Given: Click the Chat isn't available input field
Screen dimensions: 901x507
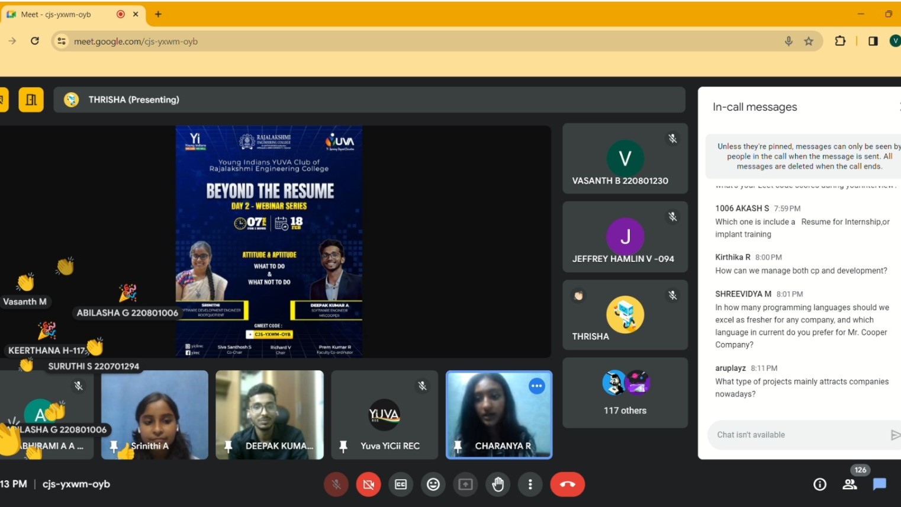Looking at the screenshot, I should [799, 435].
